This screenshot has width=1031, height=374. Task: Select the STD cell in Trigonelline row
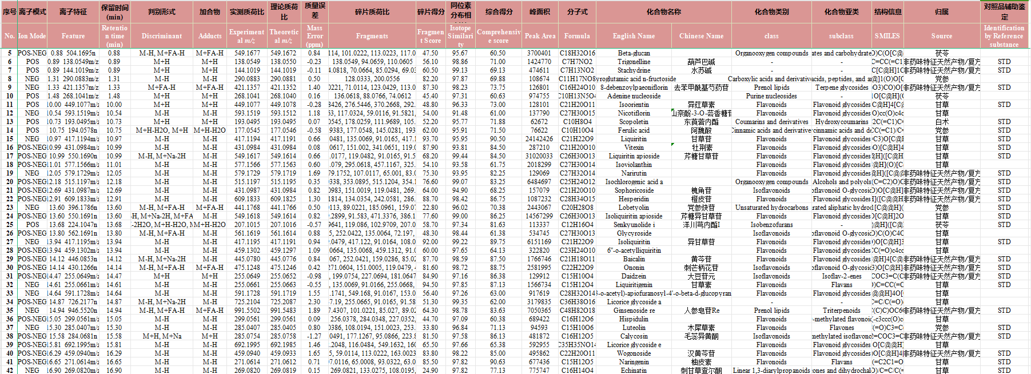[1004, 62]
